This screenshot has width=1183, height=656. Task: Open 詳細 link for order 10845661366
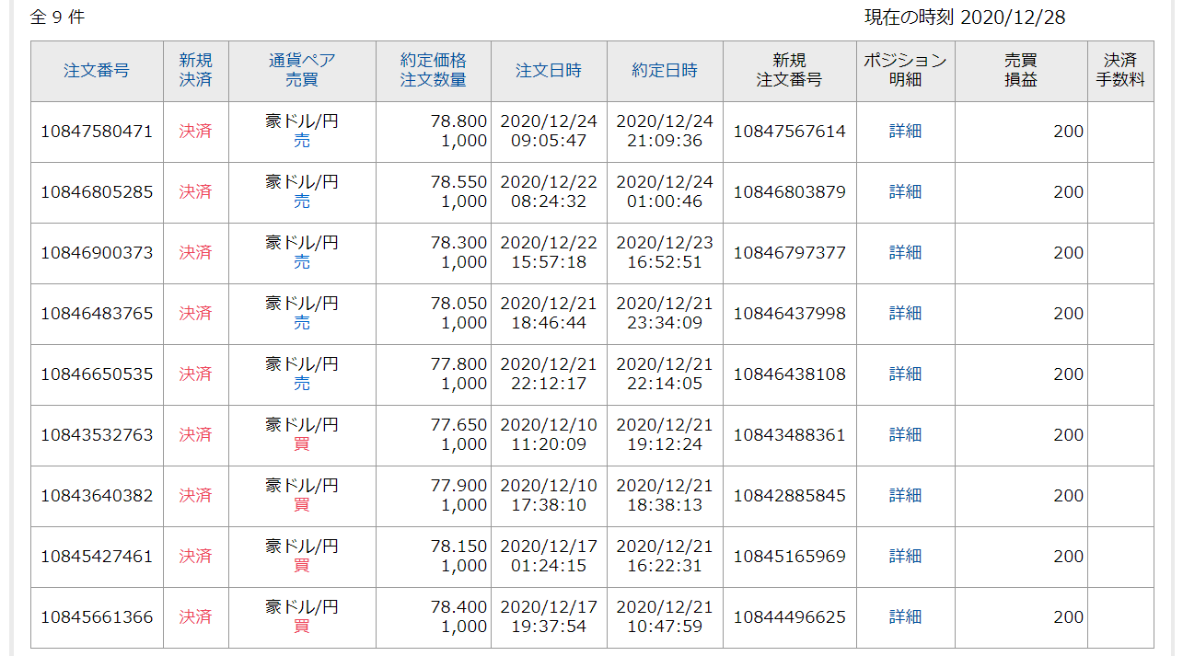pos(905,617)
